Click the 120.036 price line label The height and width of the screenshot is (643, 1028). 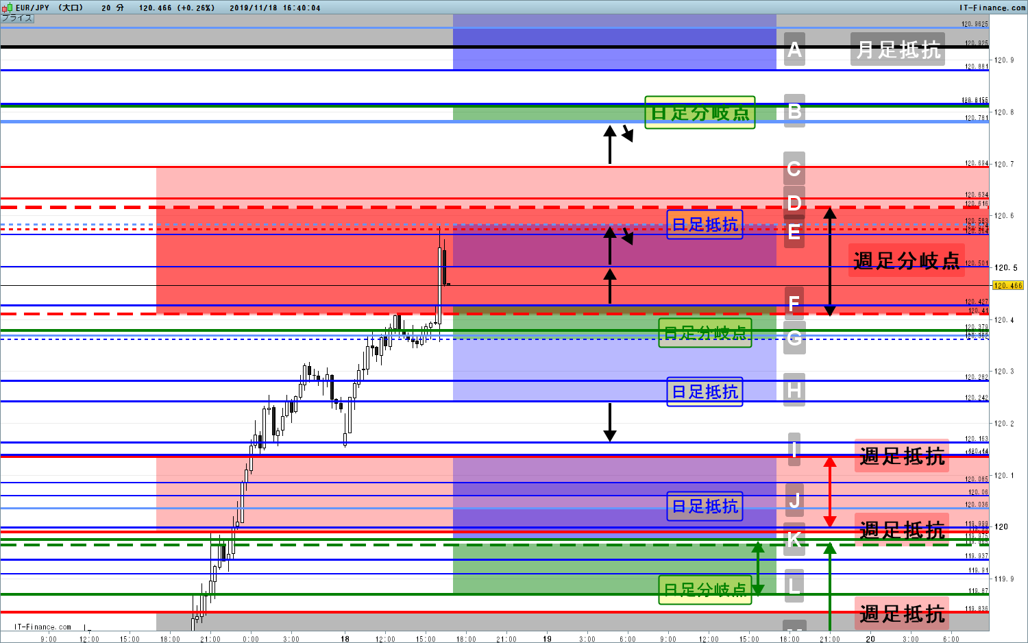(977, 505)
